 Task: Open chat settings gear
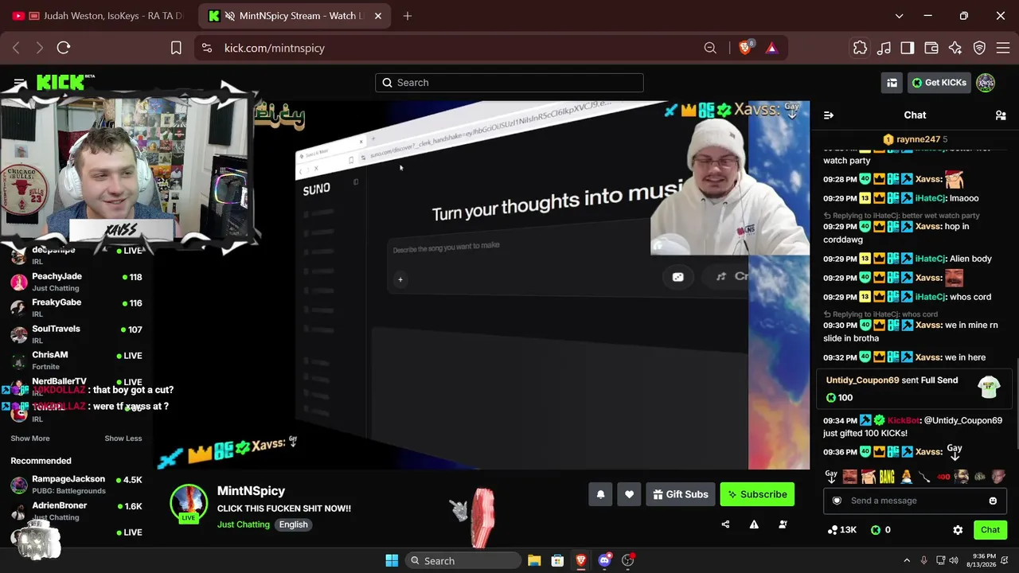(958, 530)
